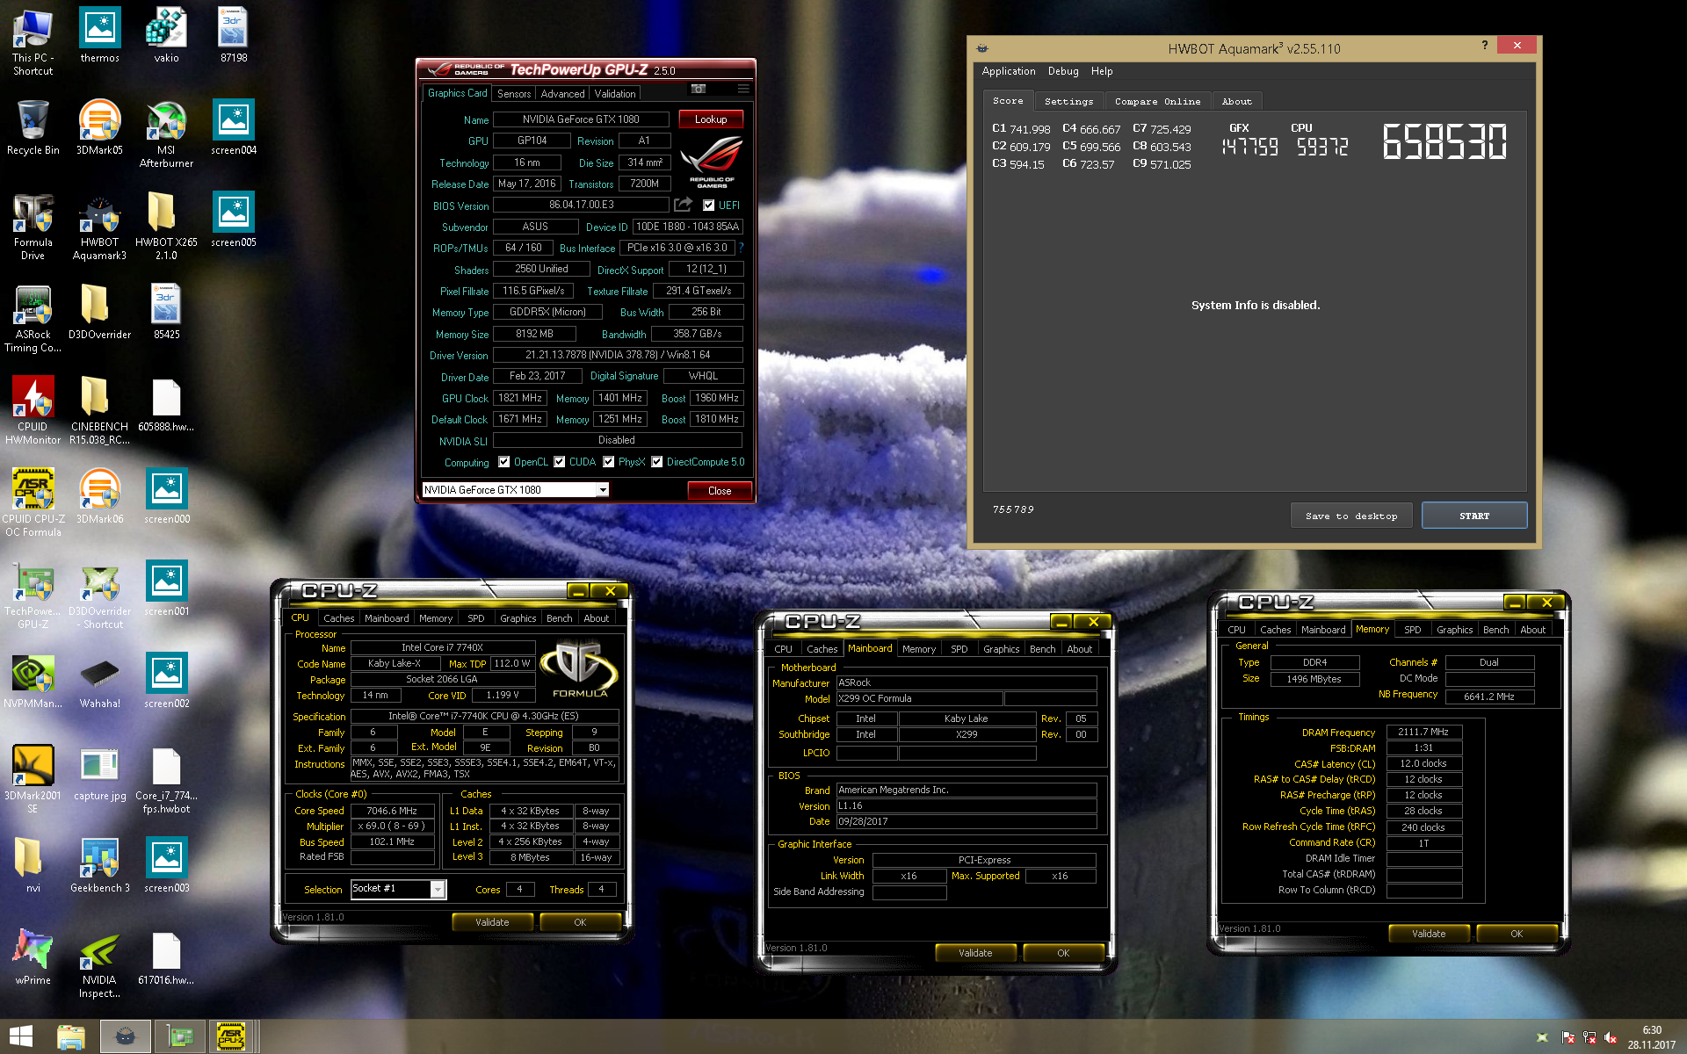
Task: Open the HWBOT X265 2.1.0 folder
Action: [x=166, y=226]
